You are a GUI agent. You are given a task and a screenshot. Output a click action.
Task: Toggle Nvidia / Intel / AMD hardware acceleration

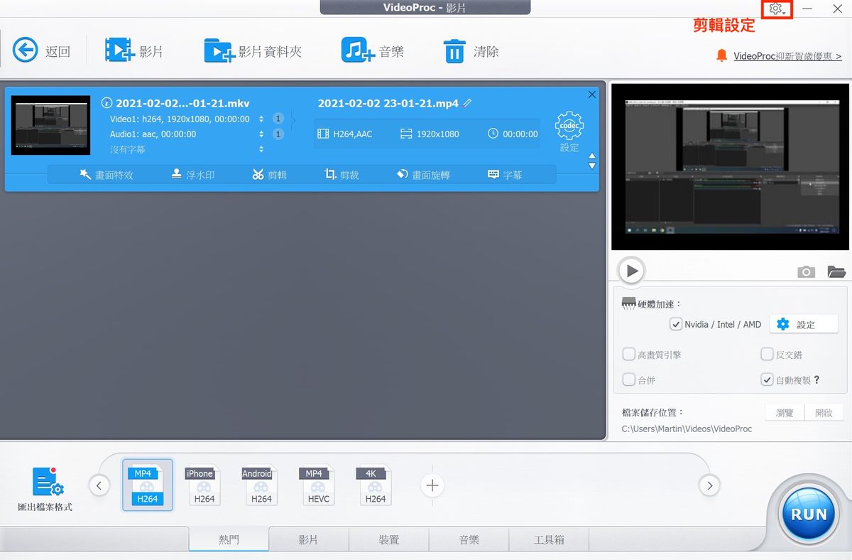click(677, 324)
